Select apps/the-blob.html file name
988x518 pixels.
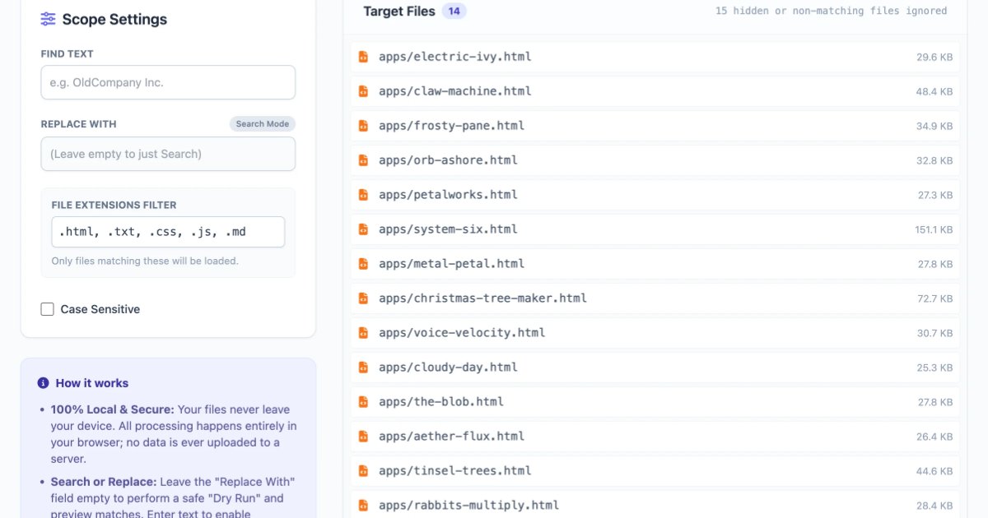tap(441, 402)
